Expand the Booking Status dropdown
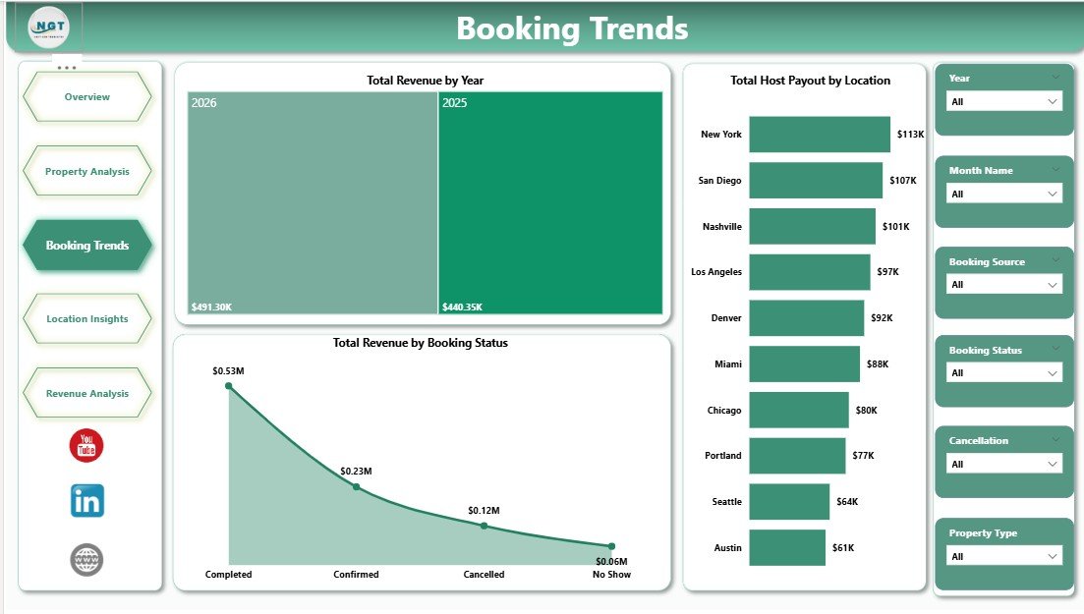 [1004, 373]
